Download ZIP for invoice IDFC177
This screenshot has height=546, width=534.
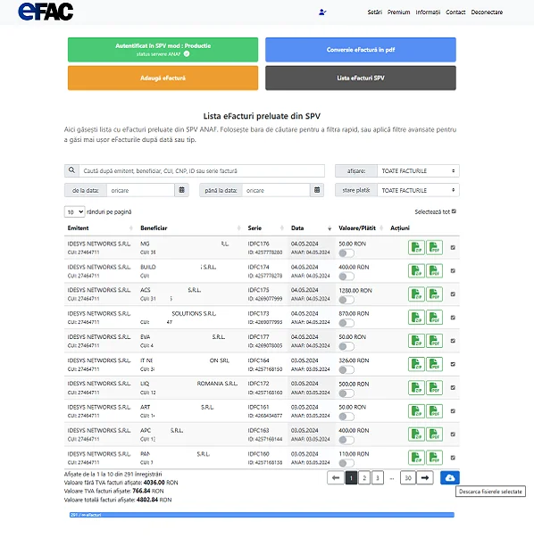[416, 341]
